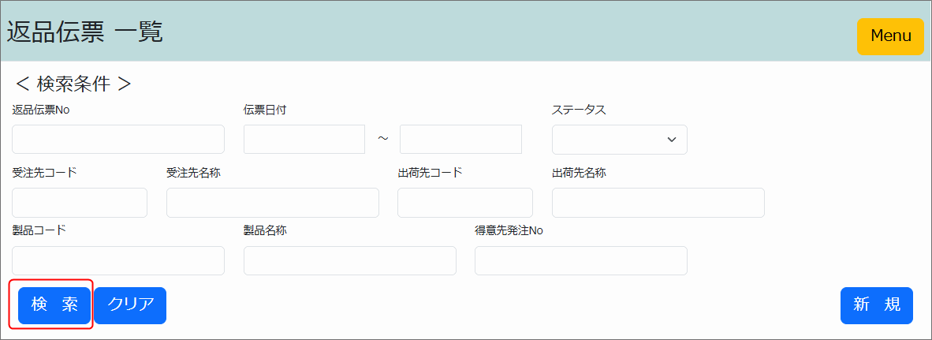Click the 伝票日付 label text
The image size is (932, 340).
coord(265,110)
